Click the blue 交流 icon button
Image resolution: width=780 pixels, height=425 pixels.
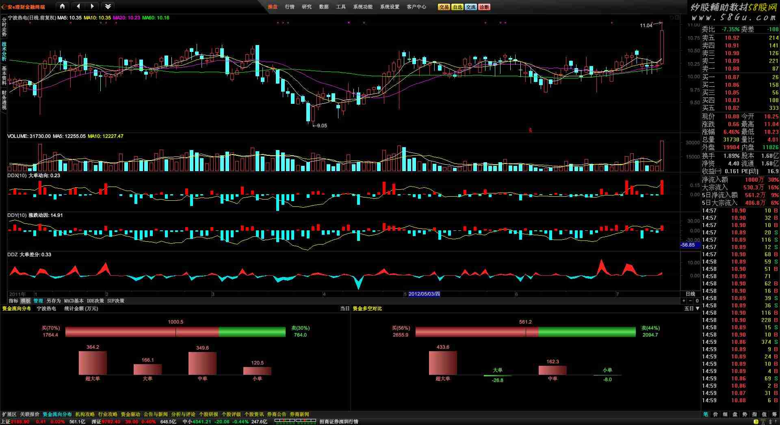pyautogui.click(x=471, y=7)
